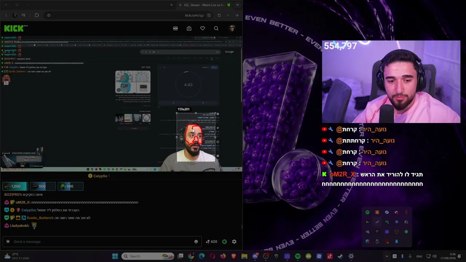Open the browser extensions puzzle icon
The image size is (466, 262).
coord(37,15)
